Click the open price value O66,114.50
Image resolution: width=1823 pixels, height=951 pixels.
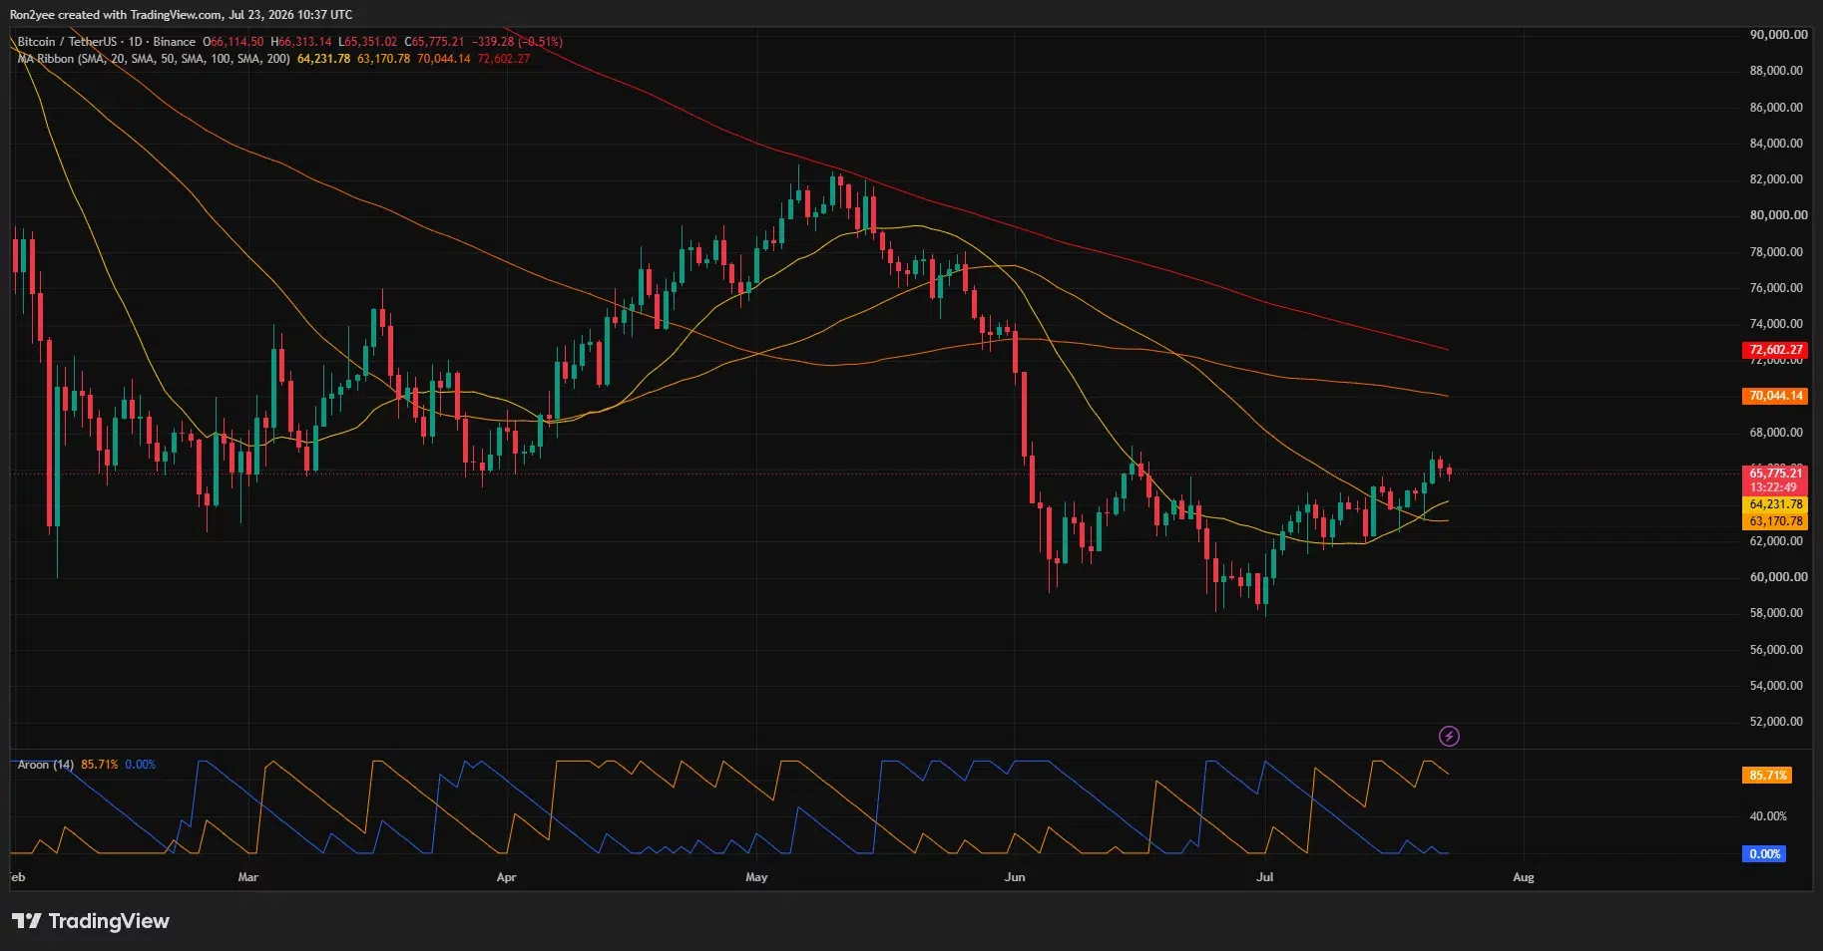pyautogui.click(x=233, y=42)
